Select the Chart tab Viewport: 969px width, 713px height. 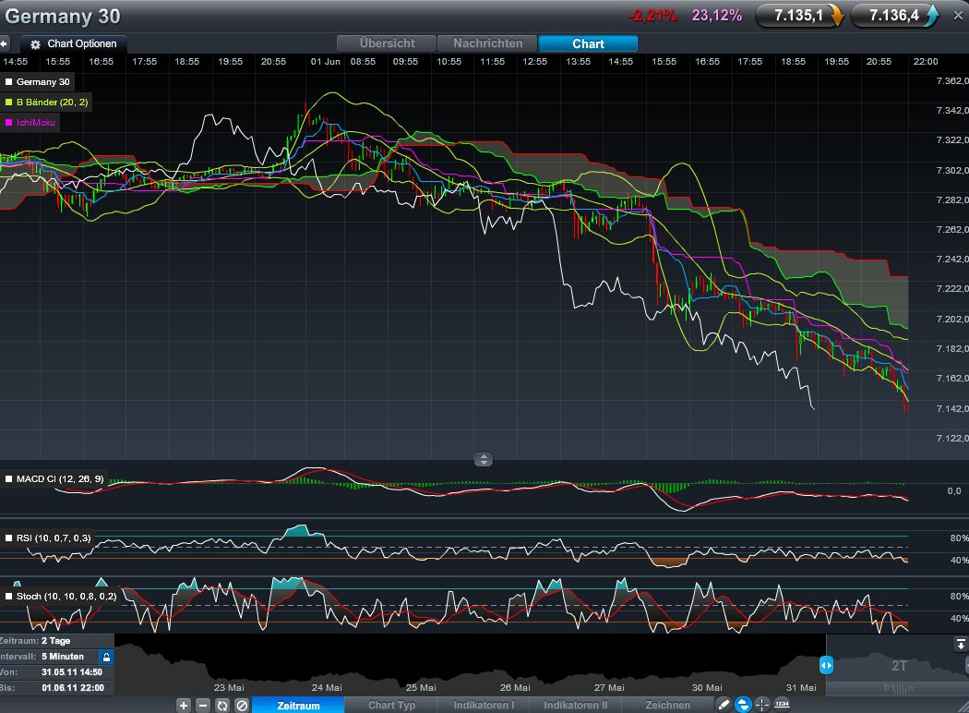588,43
